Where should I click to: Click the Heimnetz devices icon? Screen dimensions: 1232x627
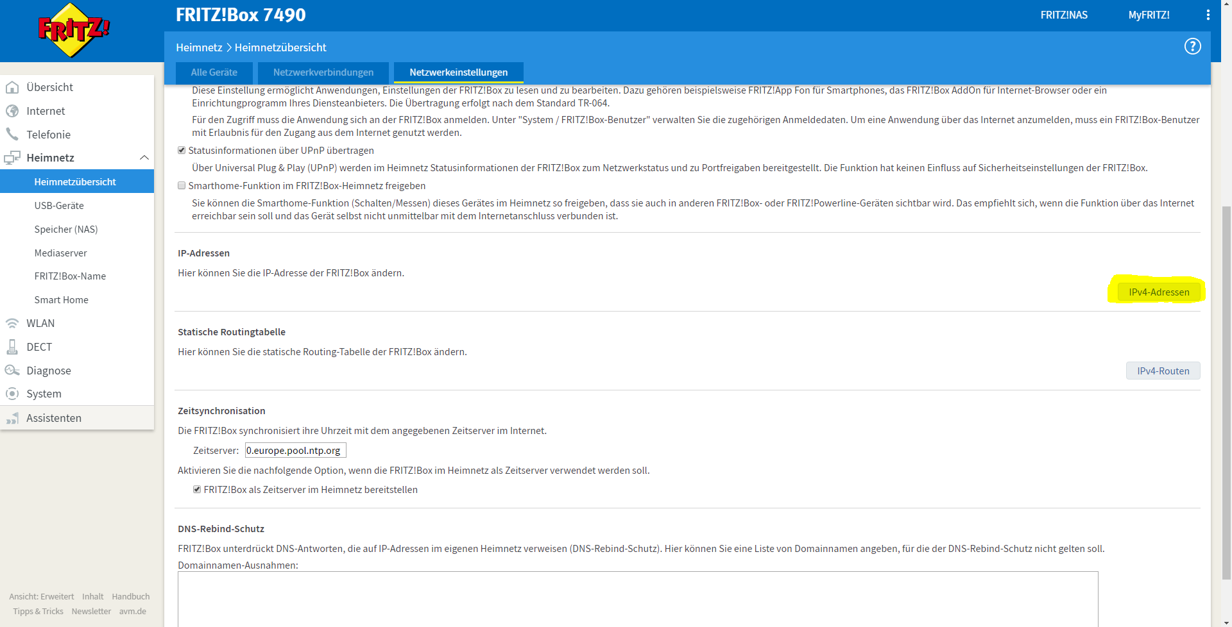point(12,158)
